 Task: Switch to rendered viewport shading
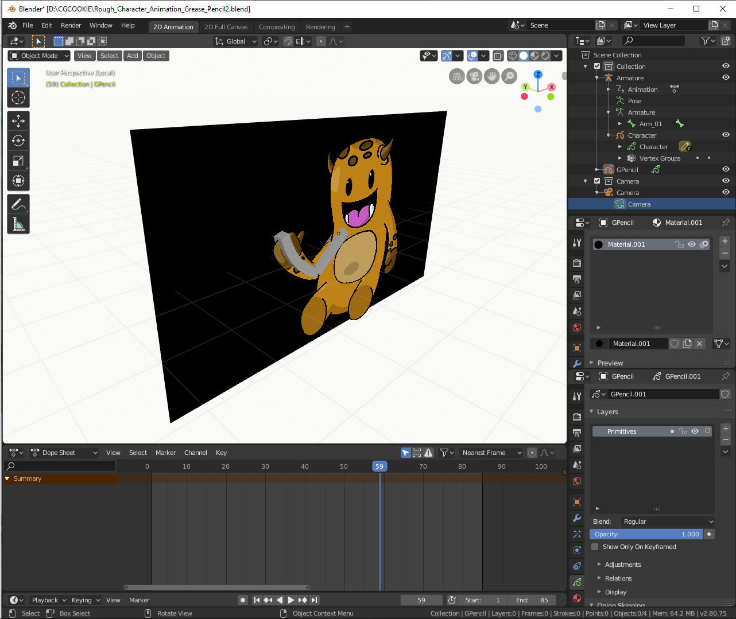pyautogui.click(x=545, y=56)
